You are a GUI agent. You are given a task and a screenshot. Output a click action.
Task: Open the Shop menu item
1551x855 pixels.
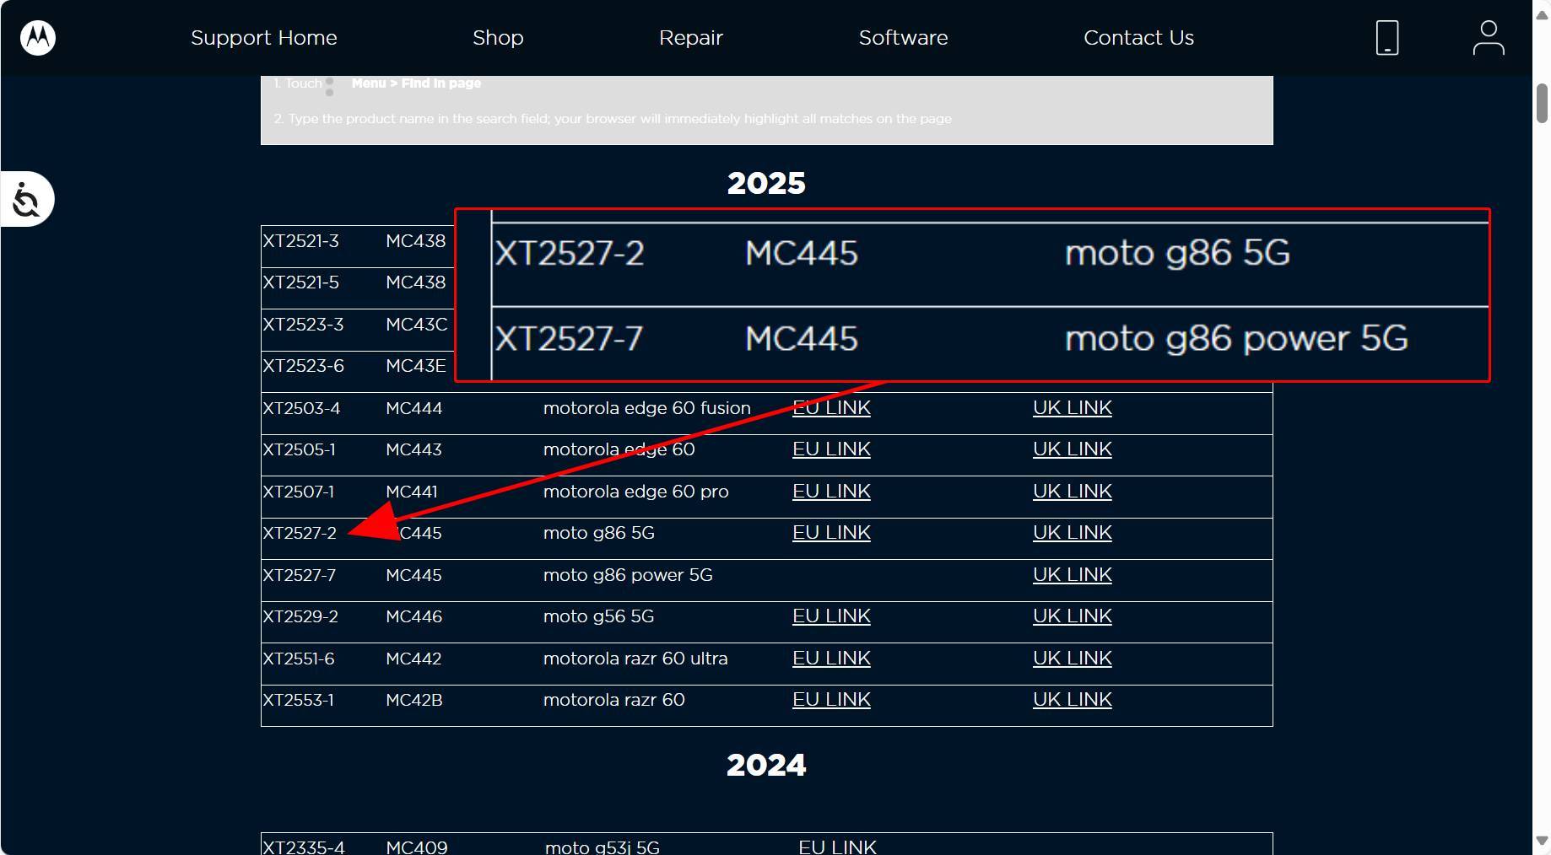pos(498,38)
